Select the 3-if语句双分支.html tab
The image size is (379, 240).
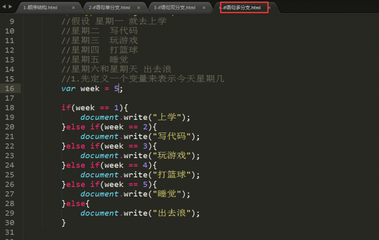174,8
